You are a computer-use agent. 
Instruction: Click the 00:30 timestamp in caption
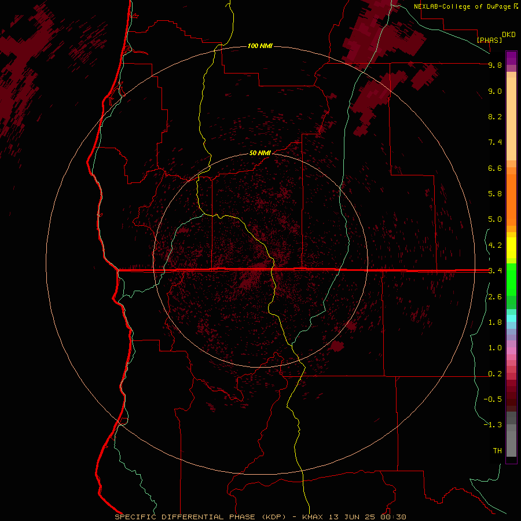tap(393, 517)
